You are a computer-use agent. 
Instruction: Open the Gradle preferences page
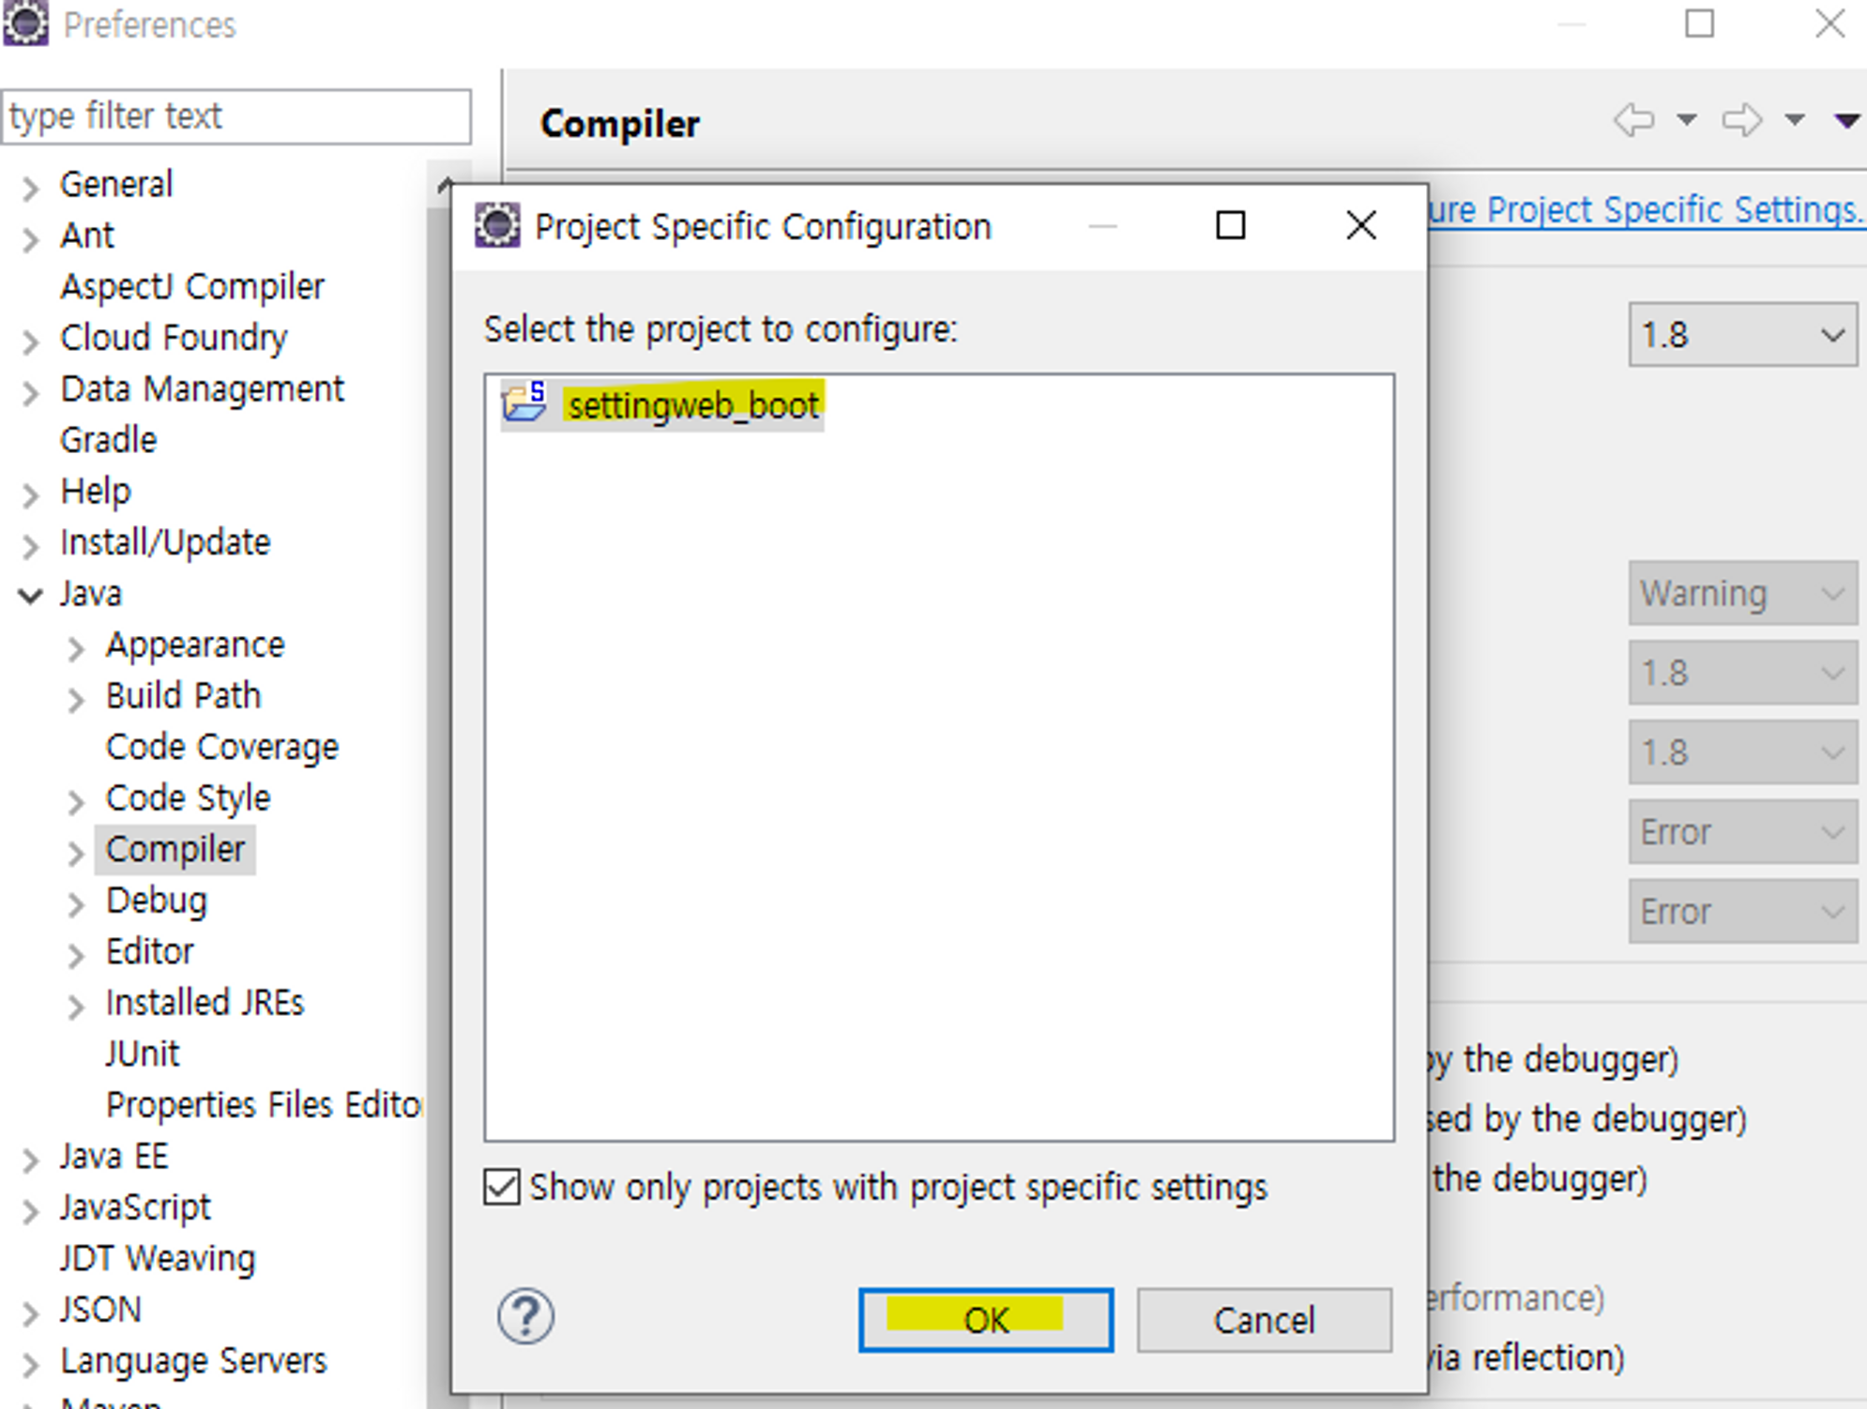coord(108,440)
